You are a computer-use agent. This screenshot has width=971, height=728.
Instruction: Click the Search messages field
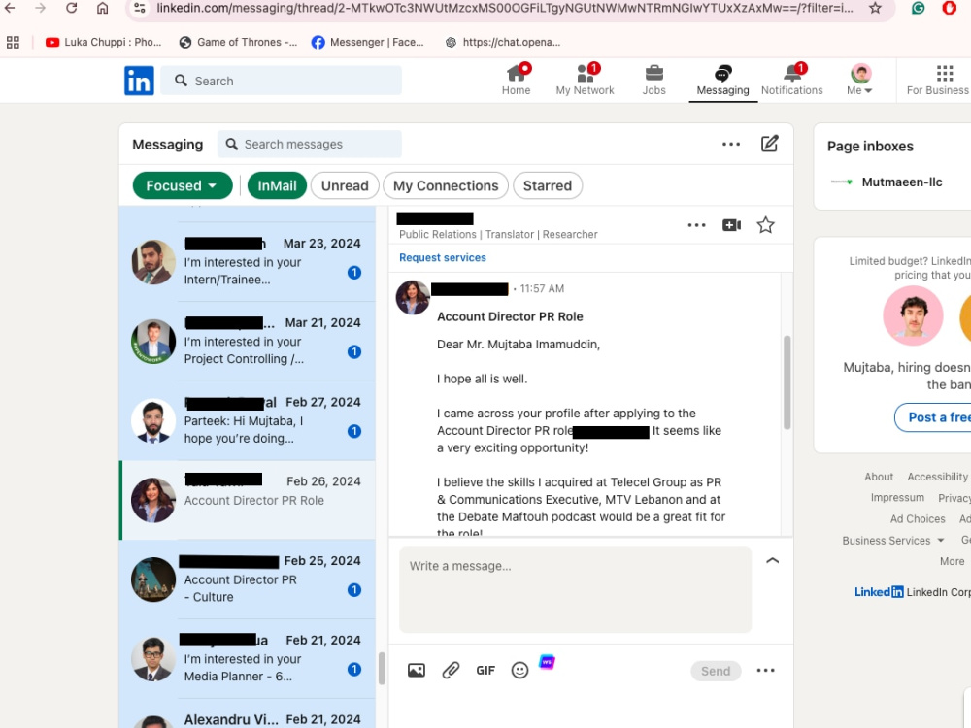[x=310, y=145]
